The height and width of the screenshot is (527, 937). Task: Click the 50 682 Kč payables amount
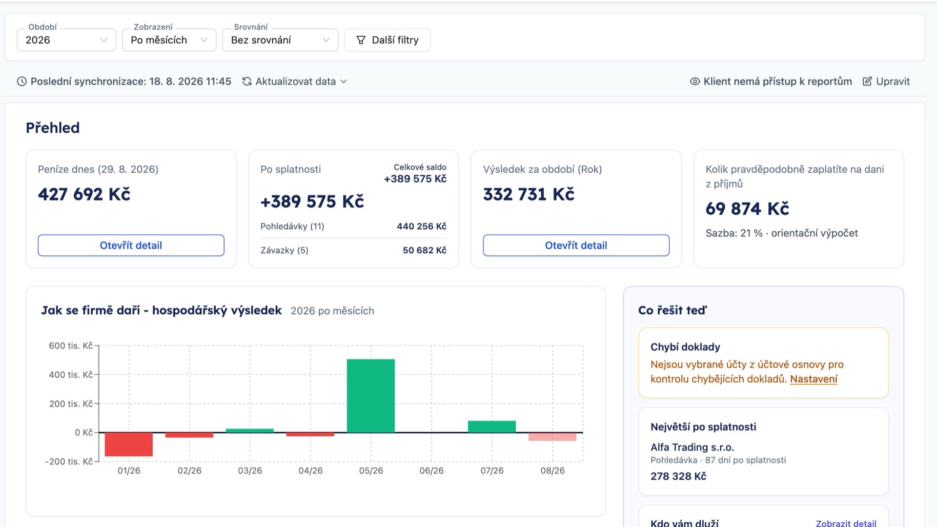(425, 250)
